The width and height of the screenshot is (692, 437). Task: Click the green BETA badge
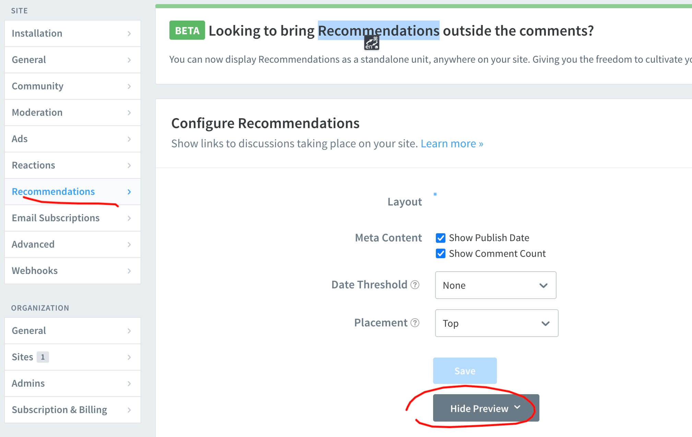click(187, 30)
